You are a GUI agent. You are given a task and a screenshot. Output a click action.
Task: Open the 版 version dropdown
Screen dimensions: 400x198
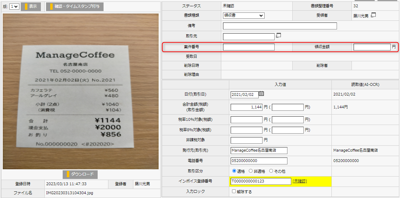[x=14, y=7]
